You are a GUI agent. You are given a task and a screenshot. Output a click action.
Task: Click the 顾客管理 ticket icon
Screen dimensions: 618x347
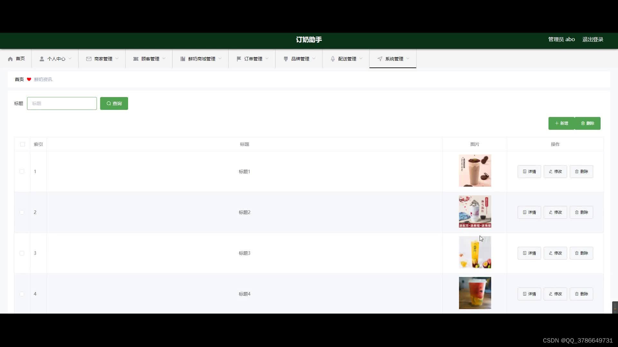[x=136, y=59]
